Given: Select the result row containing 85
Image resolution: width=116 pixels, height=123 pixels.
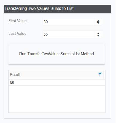Looking at the screenshot, I should pyautogui.click(x=57, y=82).
